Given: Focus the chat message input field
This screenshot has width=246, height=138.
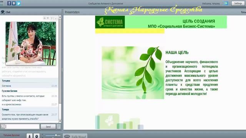Looking at the screenshot, I should pyautogui.click(x=22, y=127).
